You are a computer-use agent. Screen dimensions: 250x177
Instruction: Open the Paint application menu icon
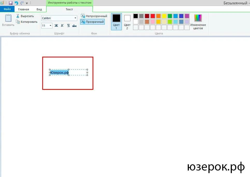click(2, 3)
